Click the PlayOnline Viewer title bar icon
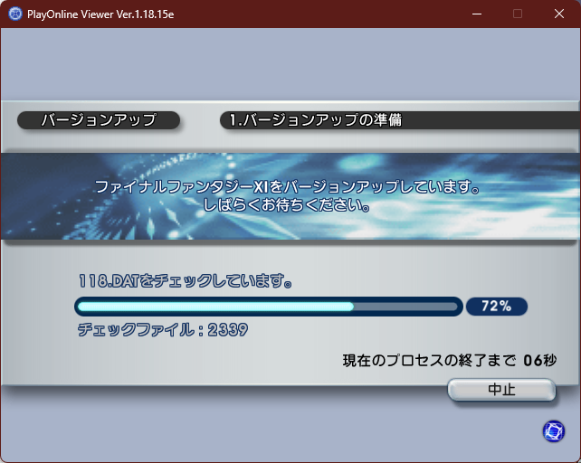 point(15,14)
